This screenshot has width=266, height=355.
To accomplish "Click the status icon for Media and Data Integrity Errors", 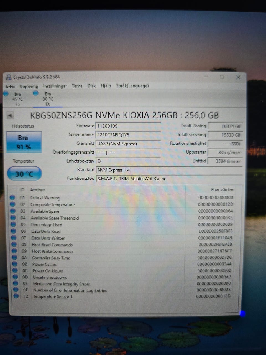I will [x=16, y=283].
